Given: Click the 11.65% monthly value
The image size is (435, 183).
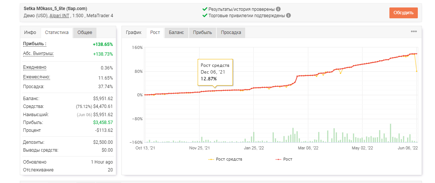Looking at the screenshot, I should pyautogui.click(x=106, y=78).
